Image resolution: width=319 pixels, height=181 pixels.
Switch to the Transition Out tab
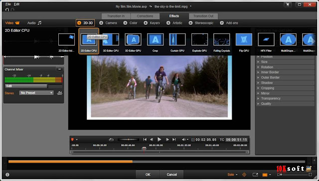[203, 16]
